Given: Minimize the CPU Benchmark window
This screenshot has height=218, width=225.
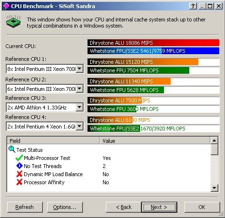Looking at the screenshot, I should point(202,6).
